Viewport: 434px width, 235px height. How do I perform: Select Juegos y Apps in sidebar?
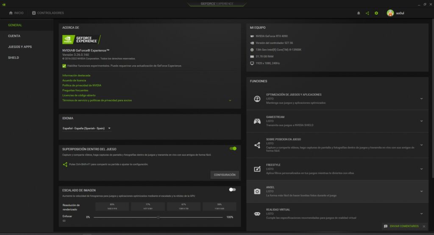coord(20,47)
